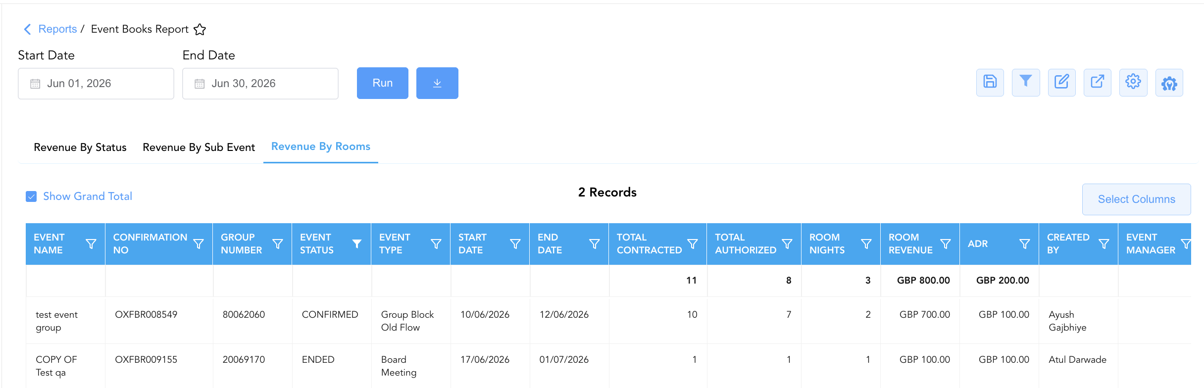Click confirmation number OXFBR009155
The height and width of the screenshot is (388, 1204).
click(146, 360)
